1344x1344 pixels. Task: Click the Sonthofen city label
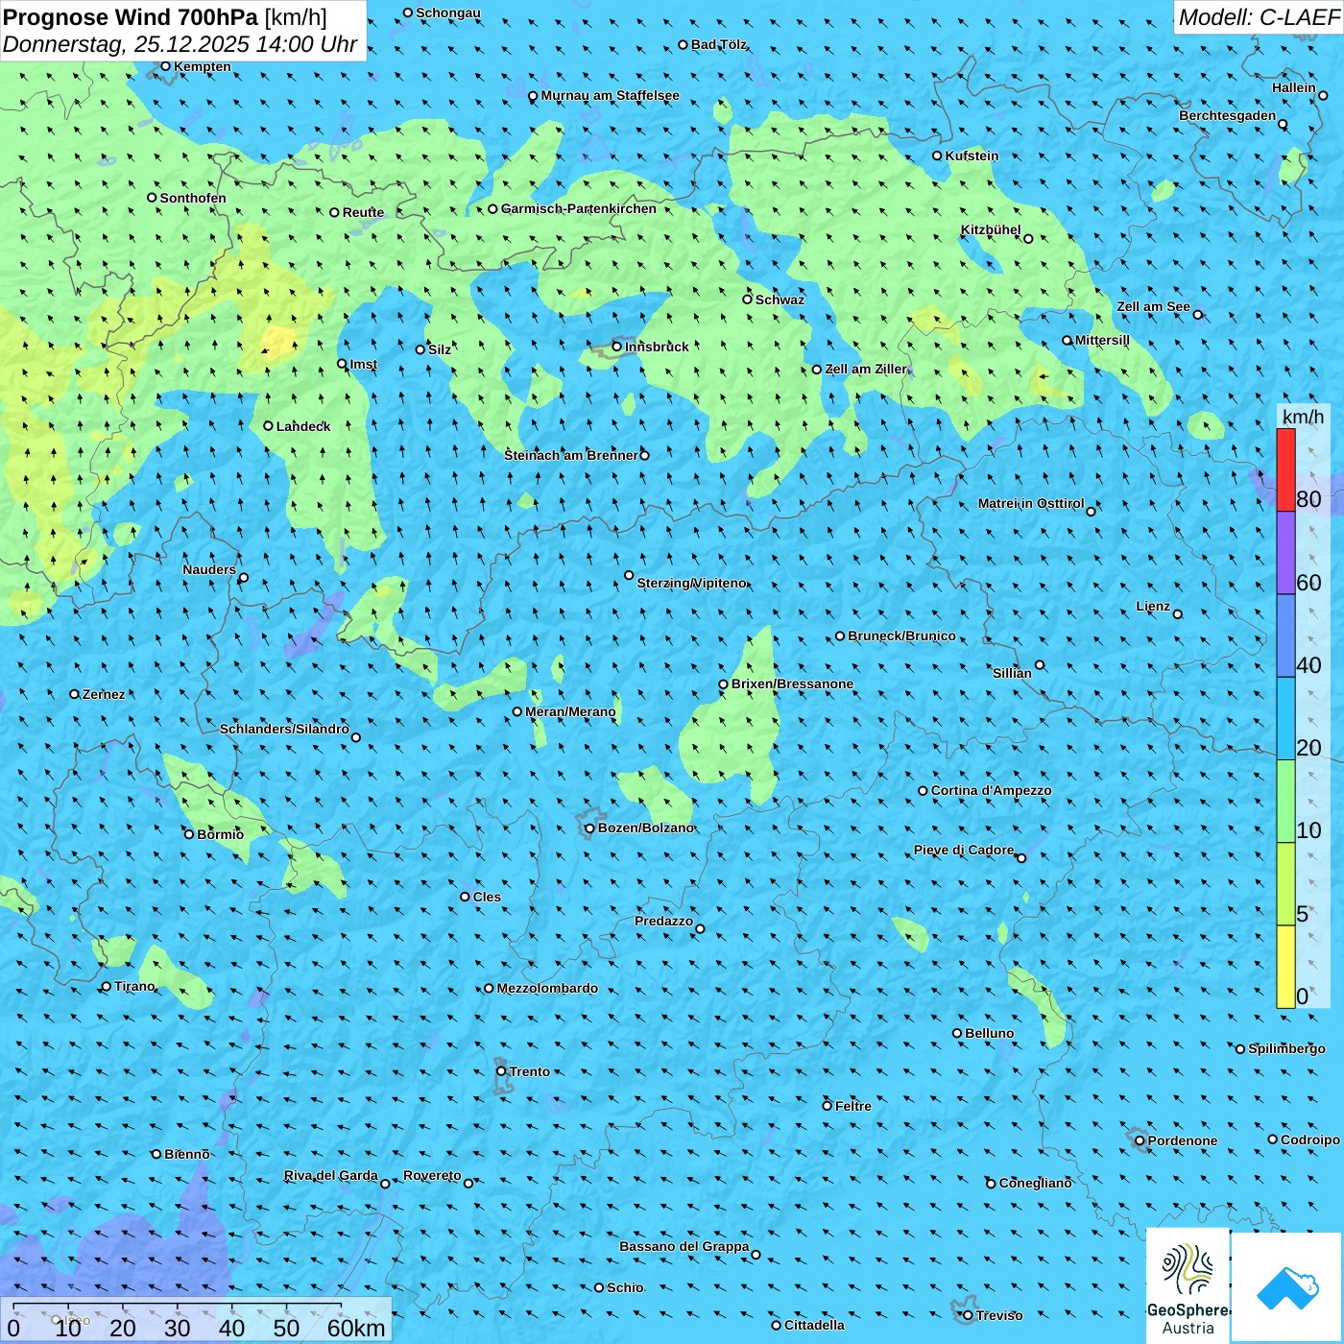pos(193,198)
